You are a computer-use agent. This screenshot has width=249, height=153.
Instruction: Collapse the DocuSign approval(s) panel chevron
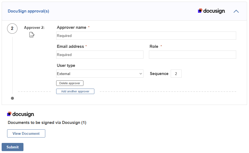click(236, 11)
